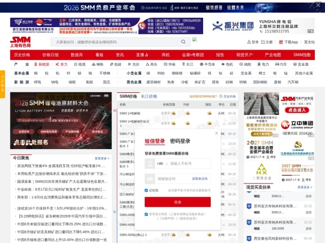Close the login dialog
This screenshot has width=325, height=243.
coord(216,133)
